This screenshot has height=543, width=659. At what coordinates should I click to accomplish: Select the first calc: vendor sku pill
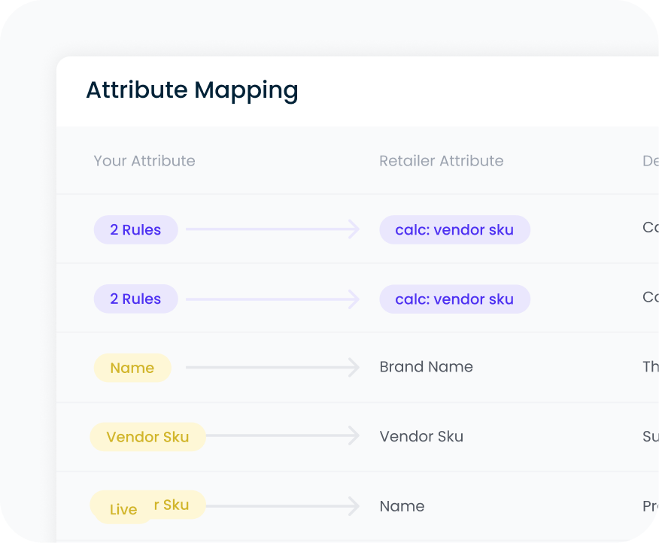coord(454,229)
